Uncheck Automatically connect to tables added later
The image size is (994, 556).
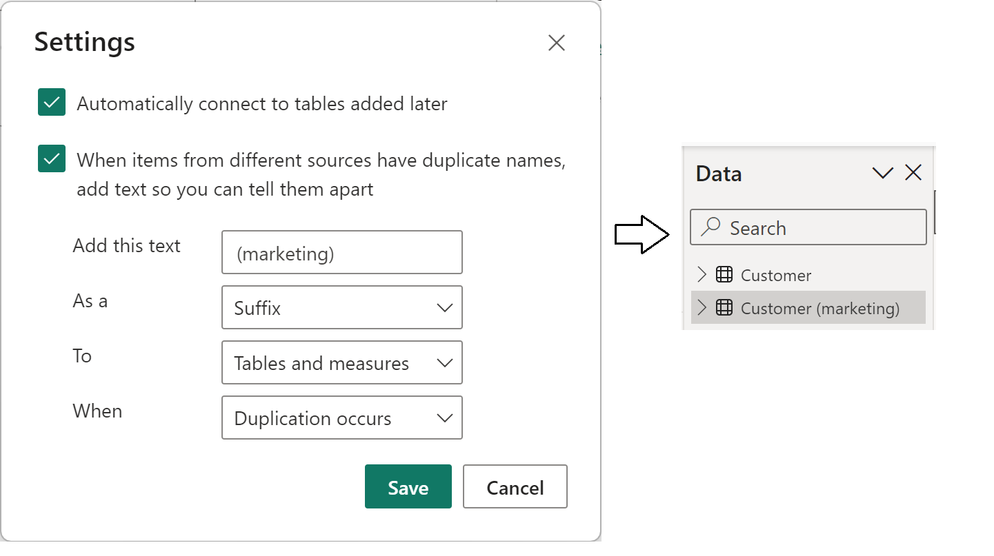coord(52,103)
